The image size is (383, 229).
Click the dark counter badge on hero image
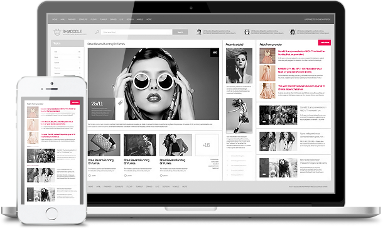pyautogui.click(x=215, y=53)
